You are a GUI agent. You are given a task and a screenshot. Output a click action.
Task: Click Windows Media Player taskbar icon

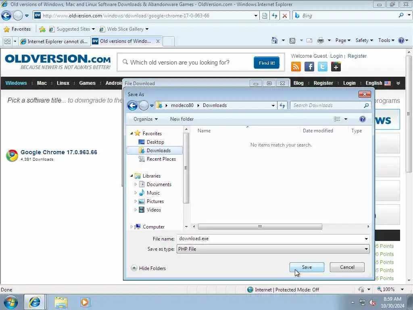85,302
